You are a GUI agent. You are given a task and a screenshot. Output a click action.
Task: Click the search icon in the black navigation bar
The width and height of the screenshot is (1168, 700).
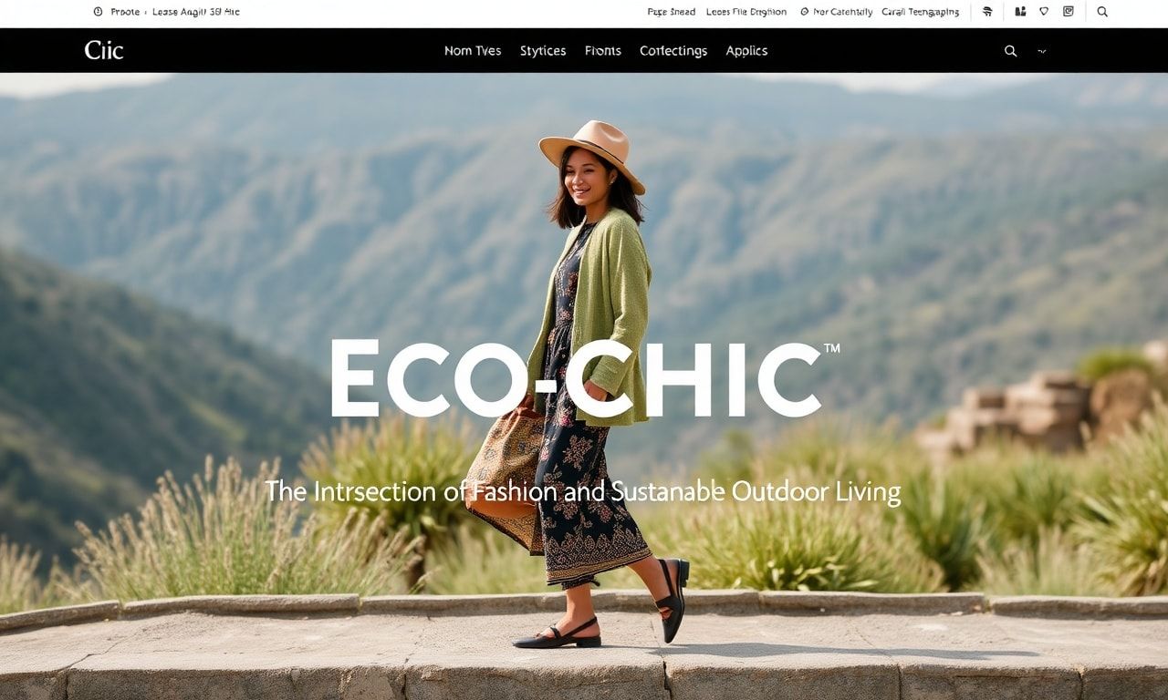[1010, 51]
